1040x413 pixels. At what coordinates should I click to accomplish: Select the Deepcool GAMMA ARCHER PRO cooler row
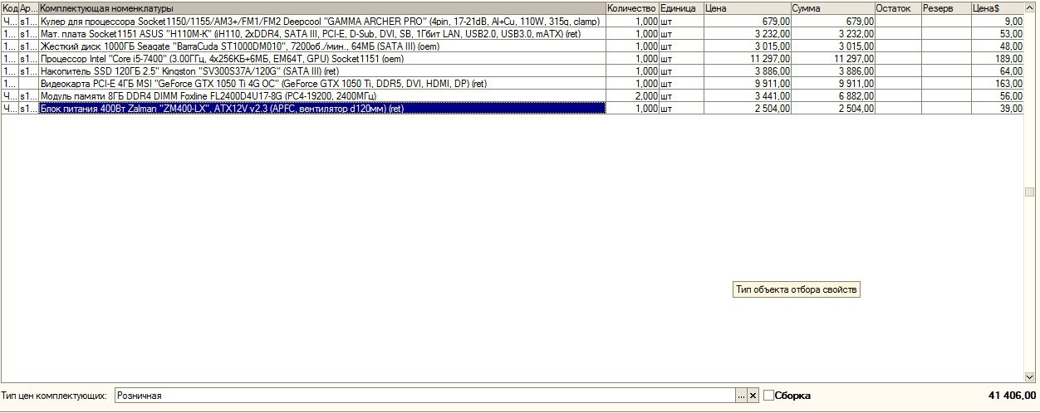(320, 21)
